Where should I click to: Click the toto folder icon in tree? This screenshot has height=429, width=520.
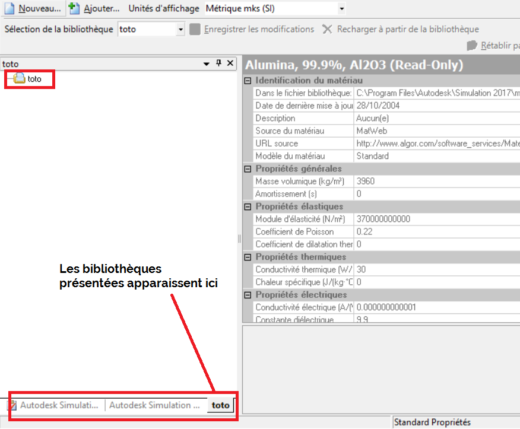coord(19,78)
